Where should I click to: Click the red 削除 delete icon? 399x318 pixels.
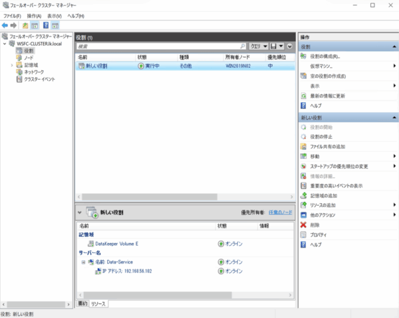pos(303,225)
